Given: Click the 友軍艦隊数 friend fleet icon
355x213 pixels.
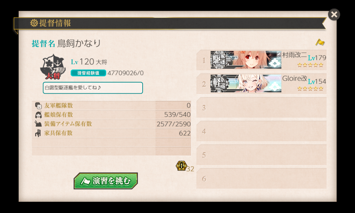Looking at the screenshot, I should click(38, 106).
